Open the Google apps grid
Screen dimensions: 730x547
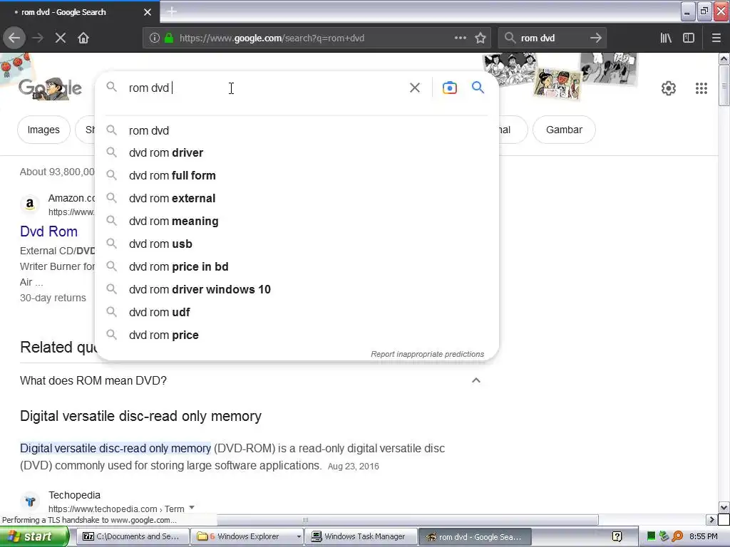(701, 88)
